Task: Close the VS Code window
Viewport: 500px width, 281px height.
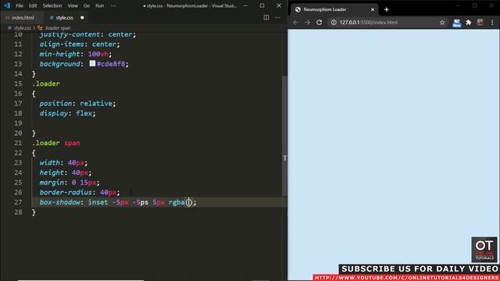Action: pos(279,5)
